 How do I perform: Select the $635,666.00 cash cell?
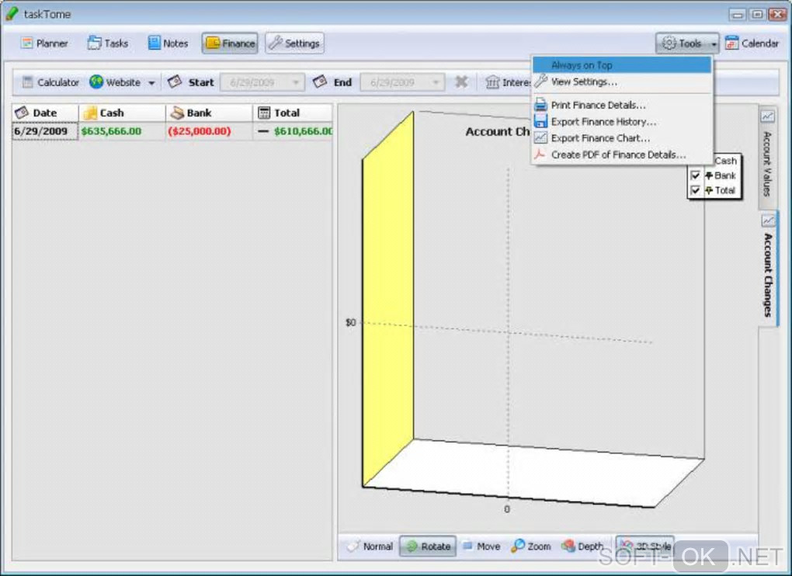pos(122,131)
